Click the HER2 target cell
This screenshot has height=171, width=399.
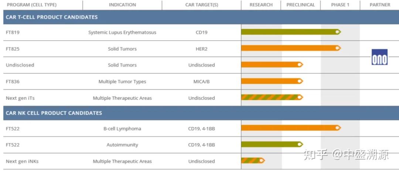[201, 49]
